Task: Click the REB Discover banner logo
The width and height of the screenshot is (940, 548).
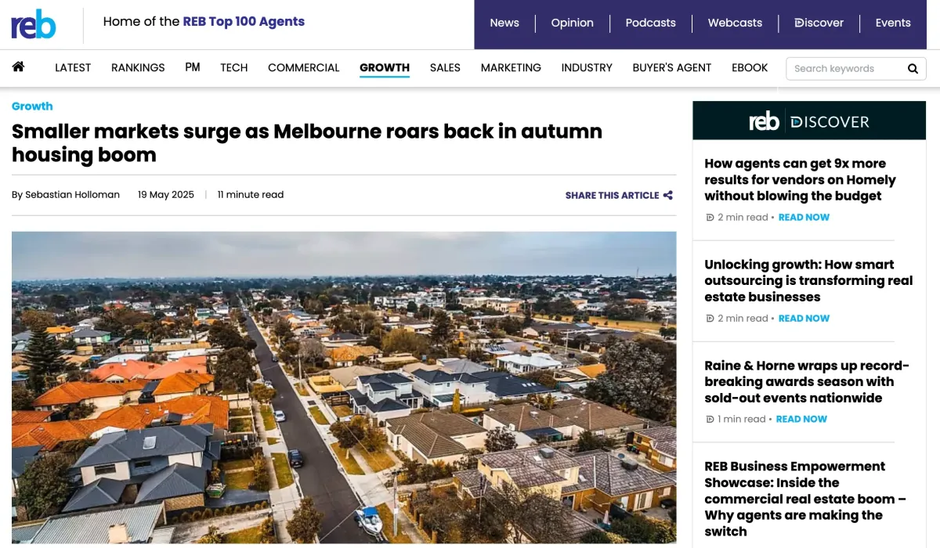Action: (809, 121)
